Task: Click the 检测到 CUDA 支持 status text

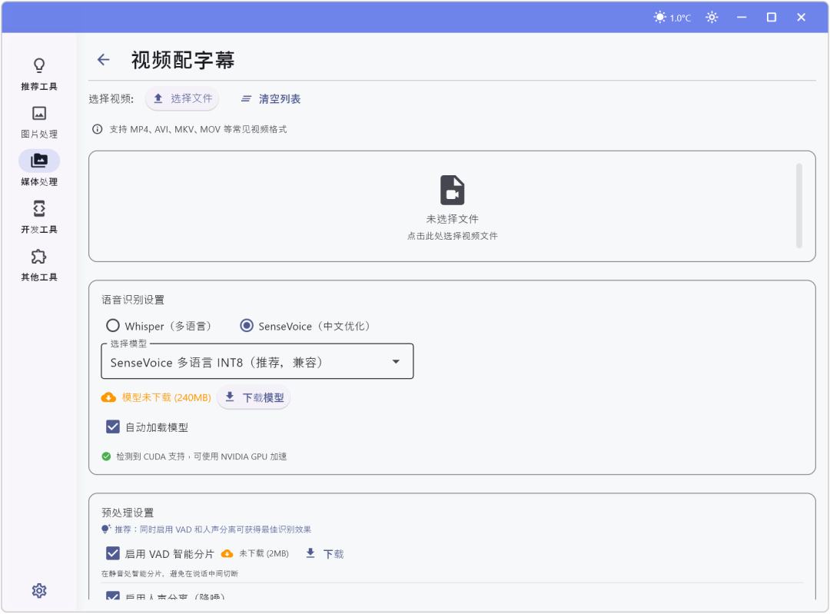Action: click(201, 456)
